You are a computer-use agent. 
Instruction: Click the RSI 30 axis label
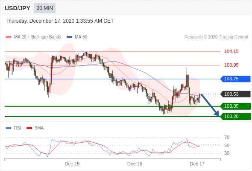(227, 153)
